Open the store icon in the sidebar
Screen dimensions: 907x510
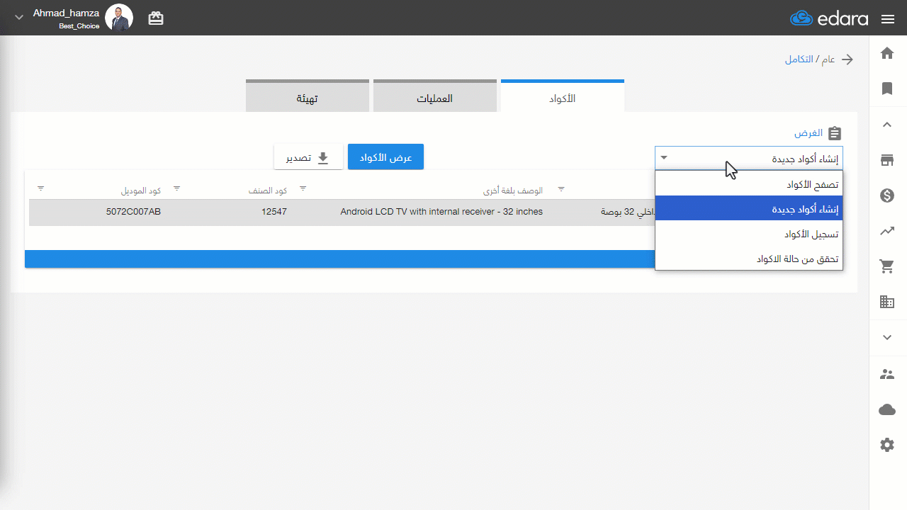887,160
